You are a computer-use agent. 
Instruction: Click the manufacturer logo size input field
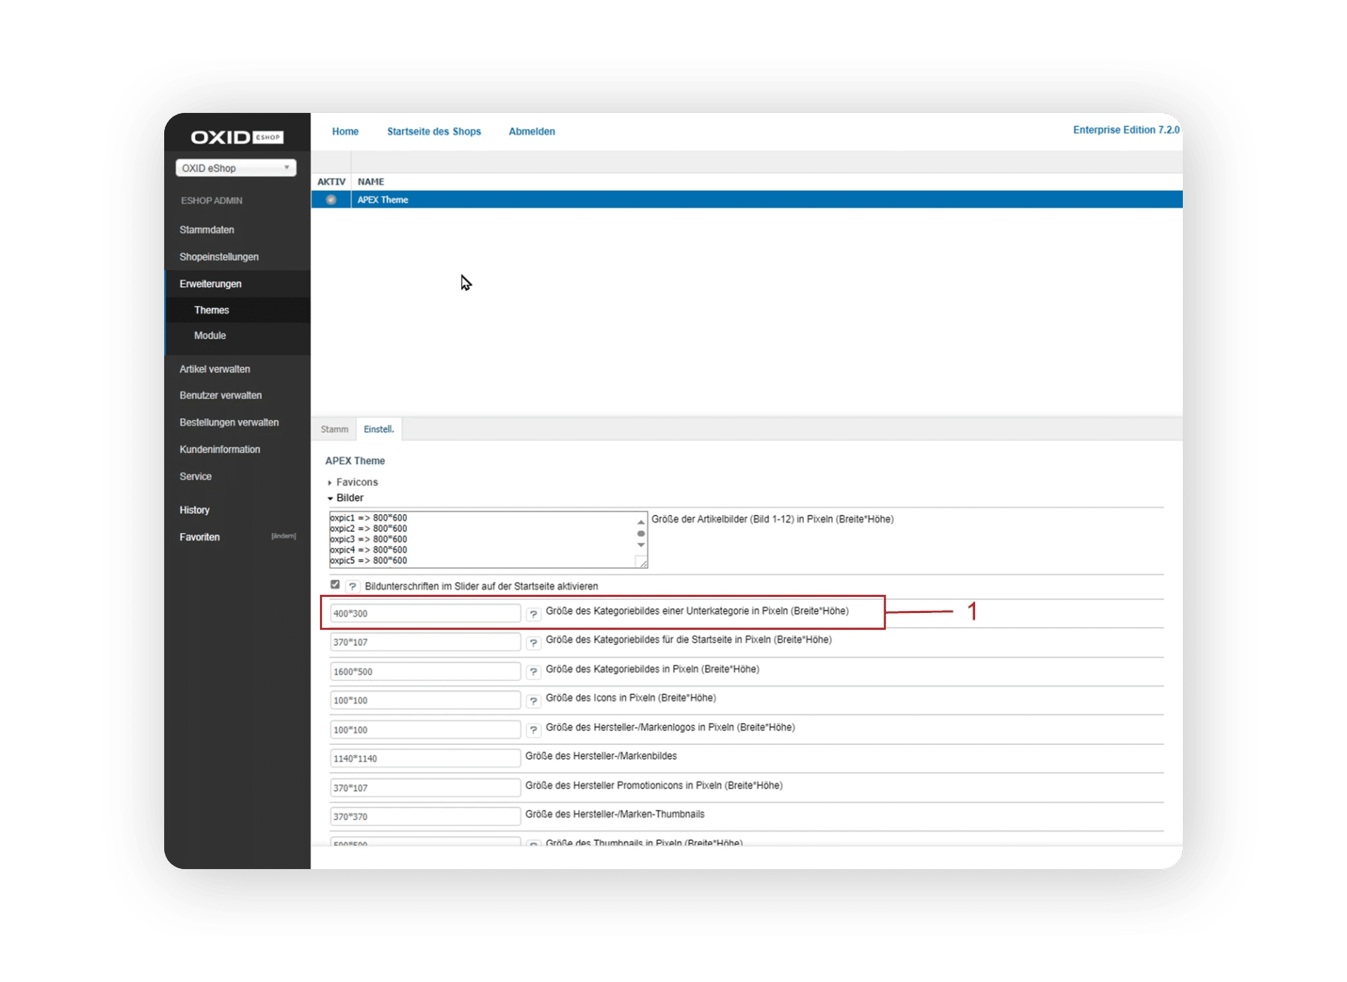click(425, 730)
